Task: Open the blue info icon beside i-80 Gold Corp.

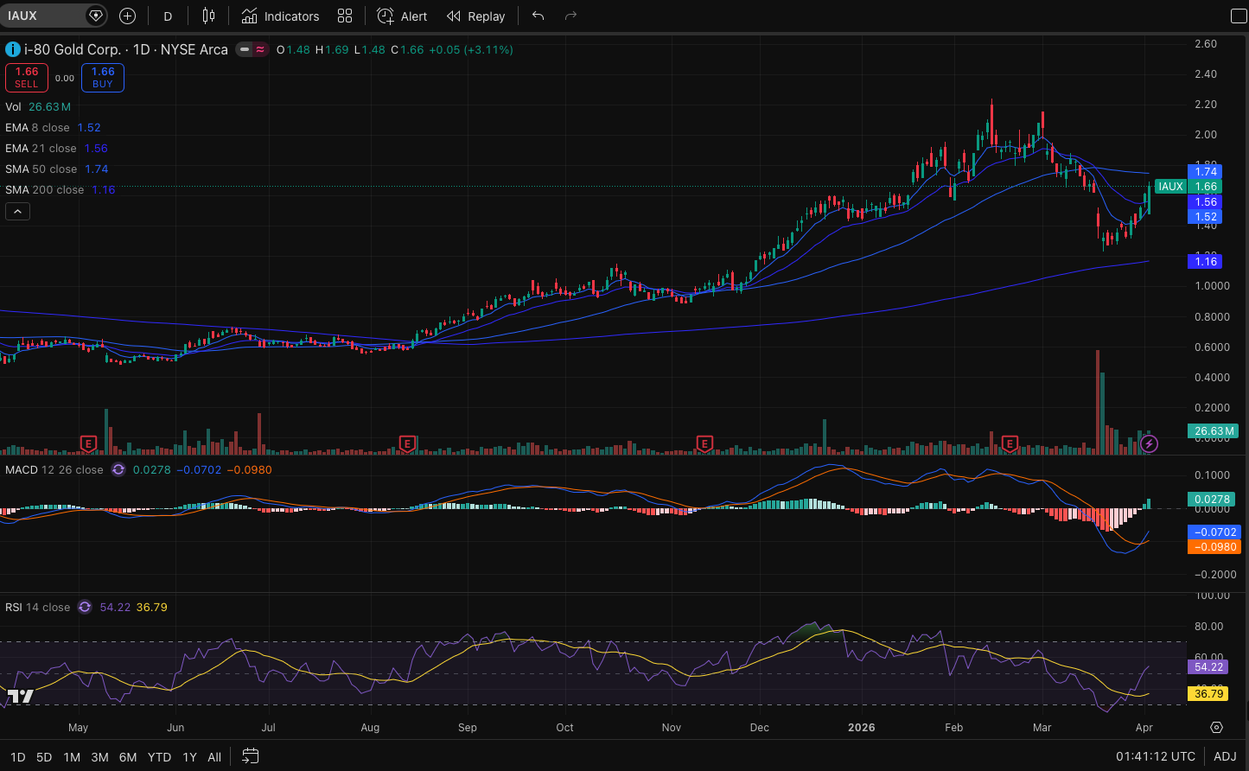Action: 13,49
